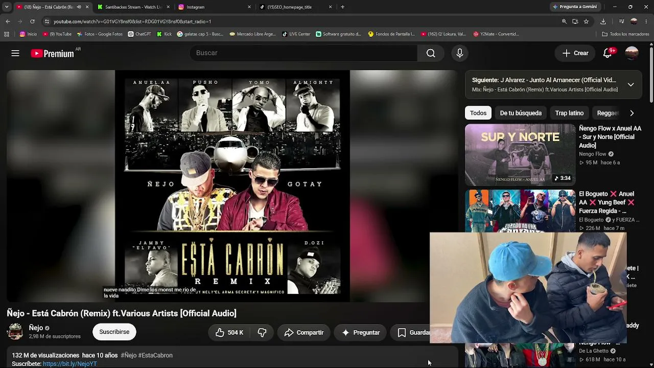Like the video (504 K)
Viewport: 654px width, 368px height.
click(229, 333)
